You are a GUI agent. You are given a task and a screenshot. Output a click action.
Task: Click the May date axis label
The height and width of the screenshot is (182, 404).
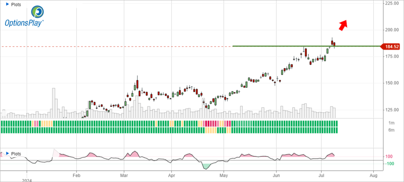[224, 176]
